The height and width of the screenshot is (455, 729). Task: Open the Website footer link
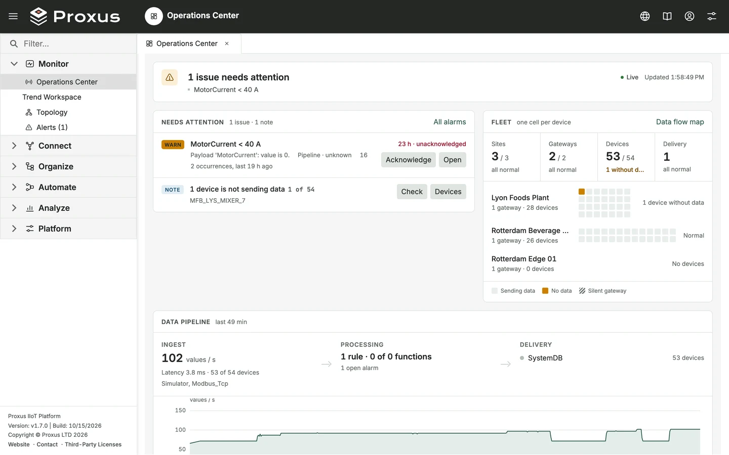click(19, 444)
